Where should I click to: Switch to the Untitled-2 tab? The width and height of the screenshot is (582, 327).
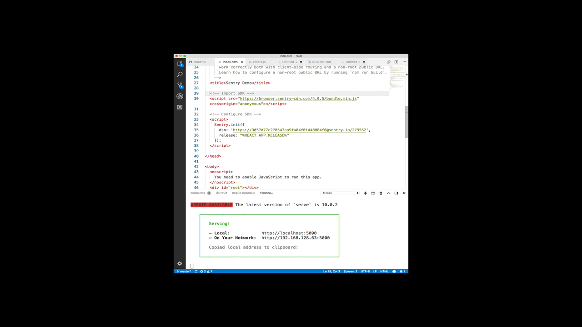290,62
